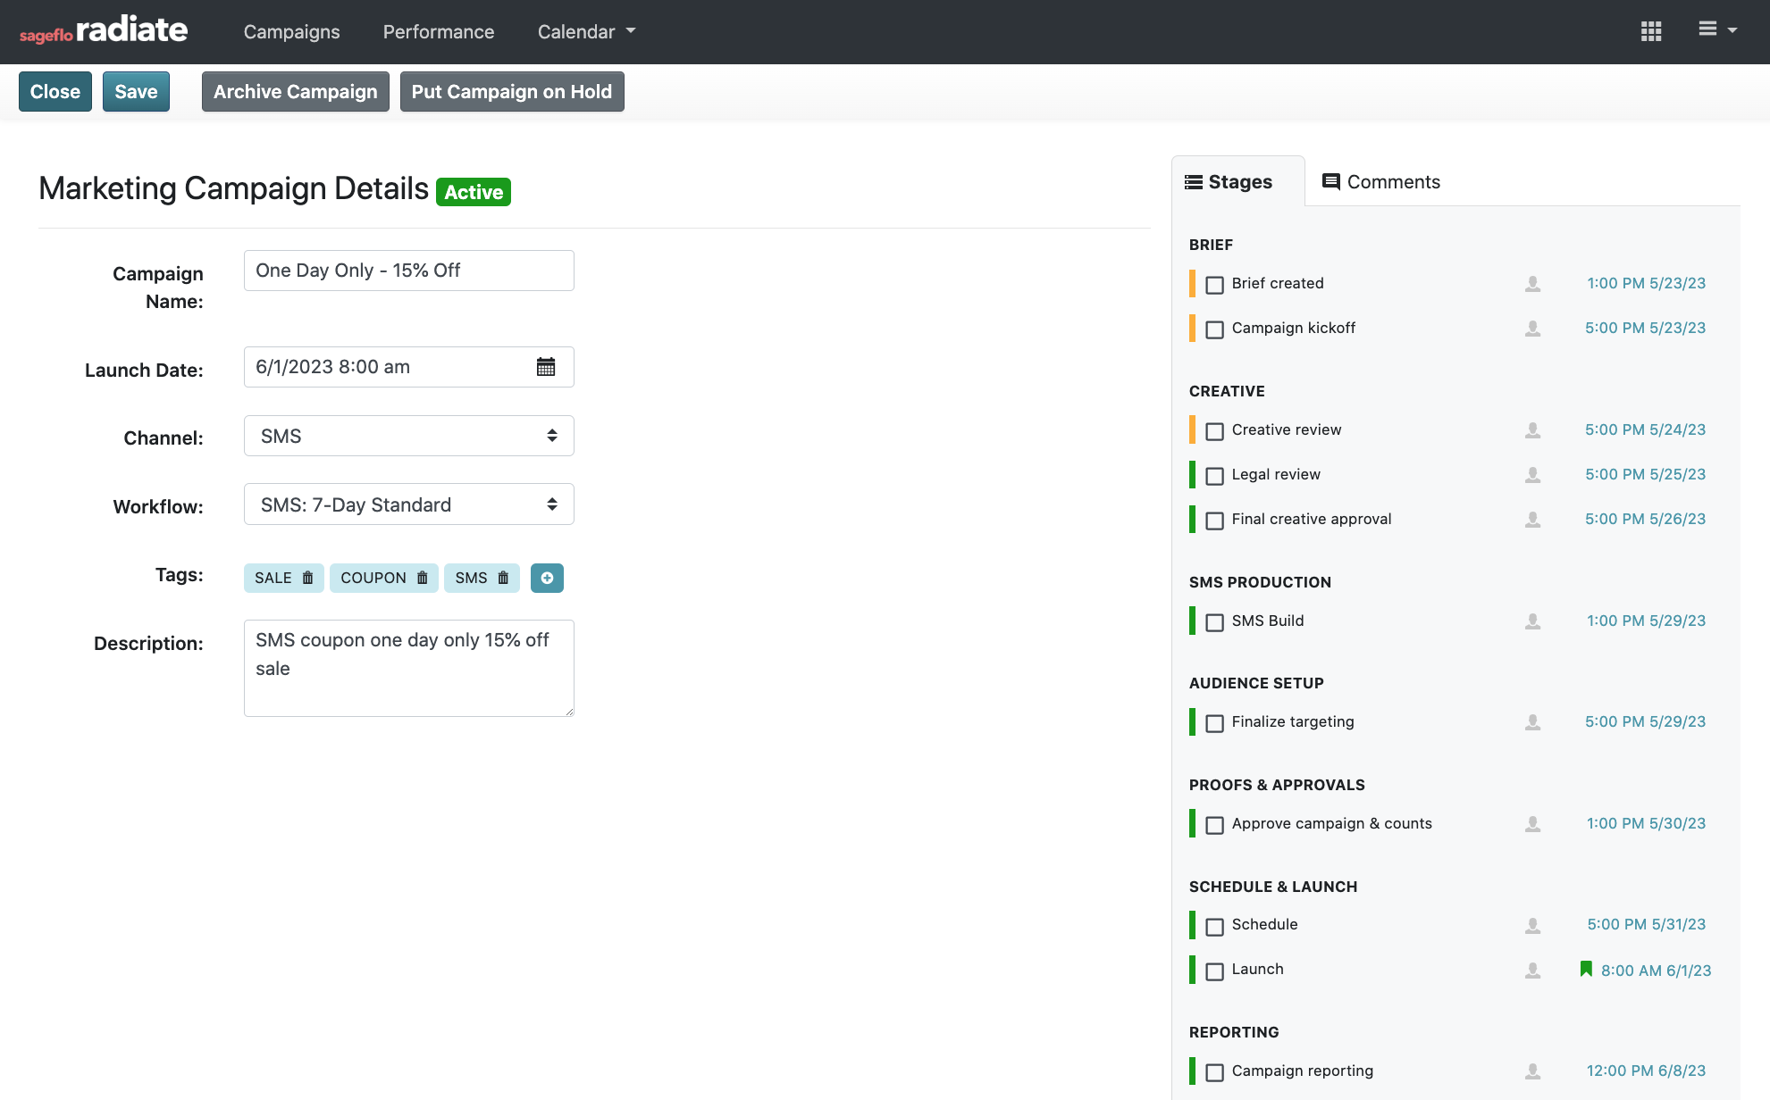Open the Launch Date calendar picker
Viewport: 1770px width, 1100px height.
tap(547, 366)
